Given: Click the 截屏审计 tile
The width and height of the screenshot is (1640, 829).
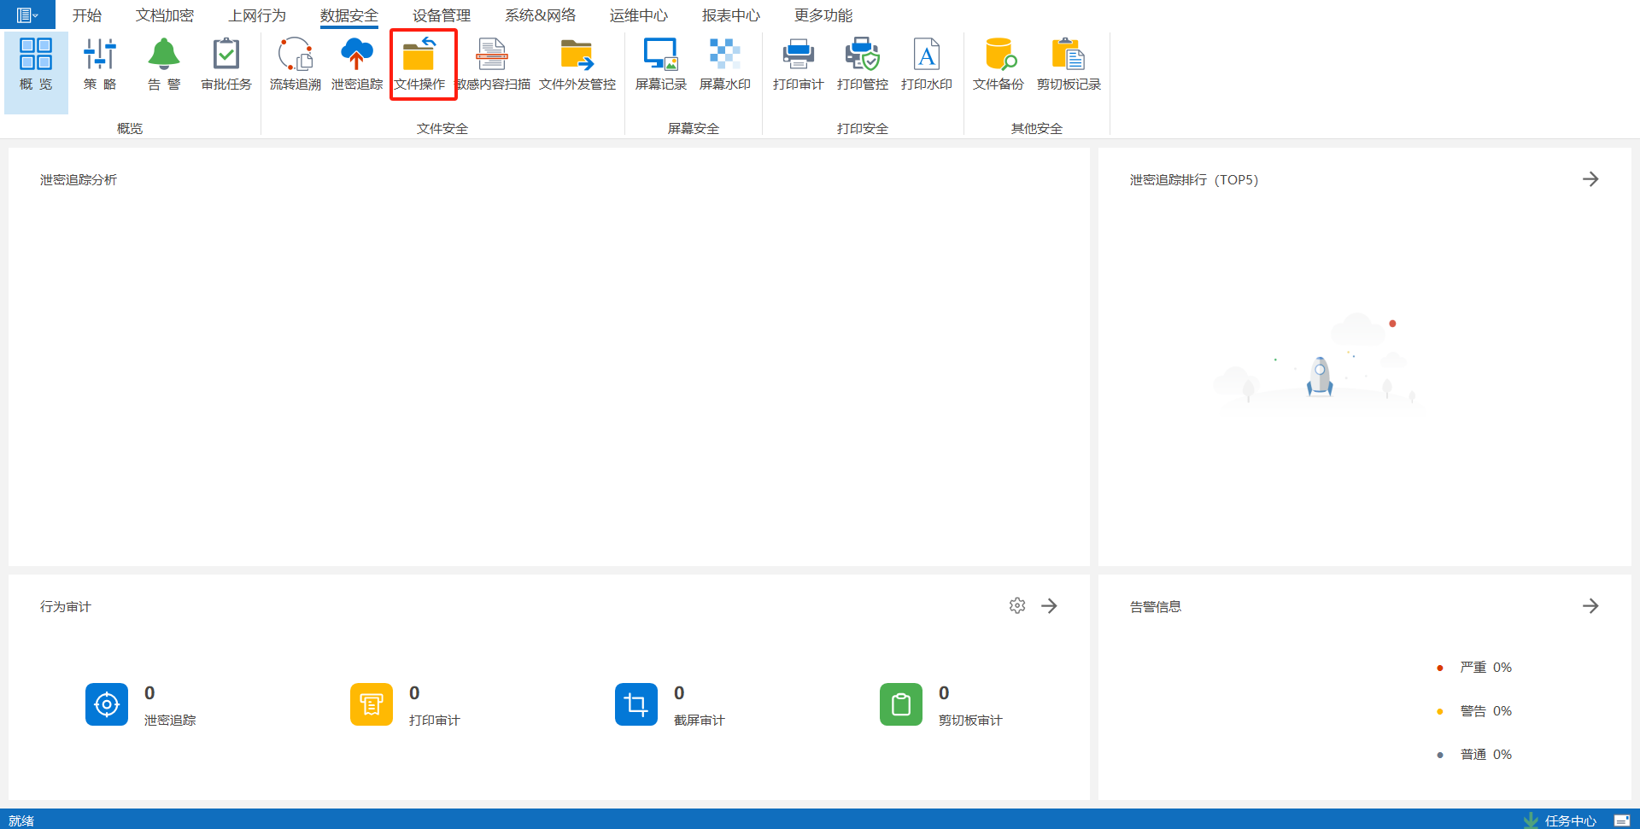Looking at the screenshot, I should [636, 704].
